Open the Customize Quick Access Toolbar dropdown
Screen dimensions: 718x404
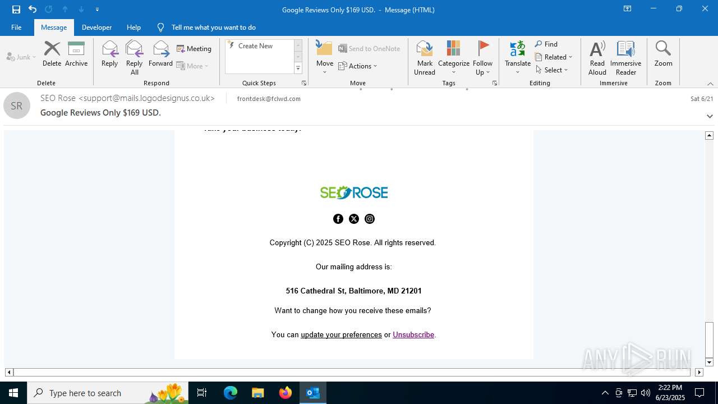pyautogui.click(x=97, y=10)
